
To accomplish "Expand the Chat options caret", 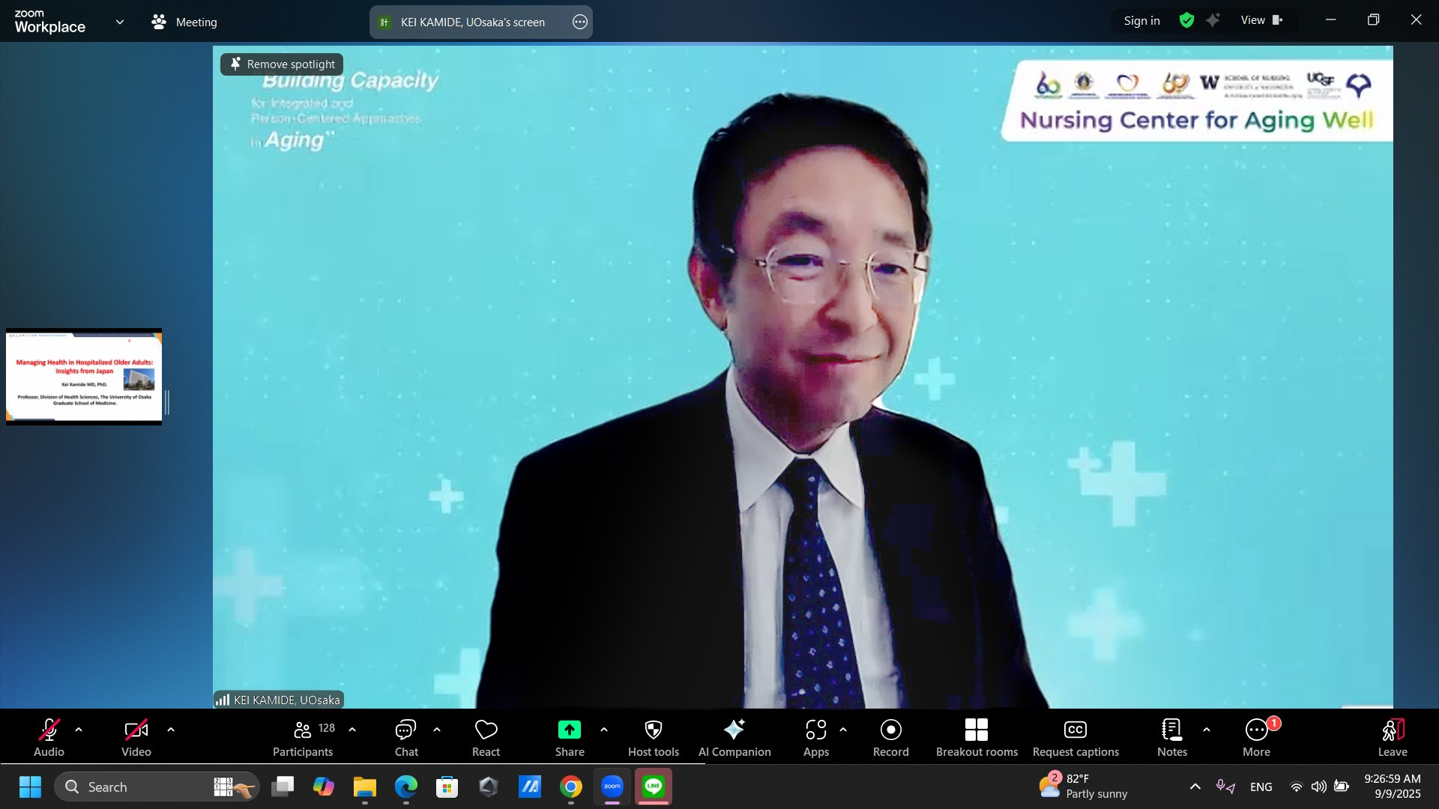I will tap(437, 730).
